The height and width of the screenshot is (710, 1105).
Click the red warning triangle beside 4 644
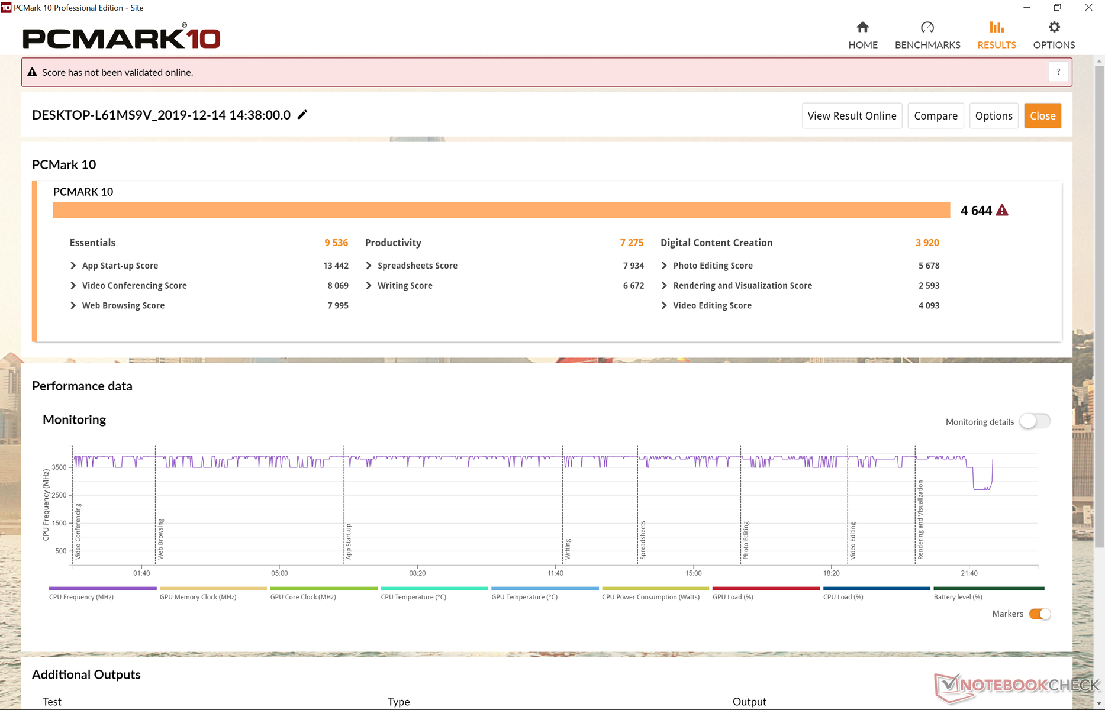(1002, 211)
